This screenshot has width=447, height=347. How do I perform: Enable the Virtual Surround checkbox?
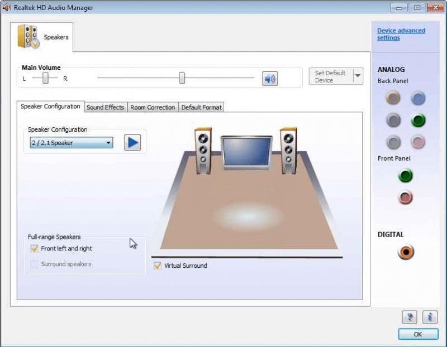[157, 266]
